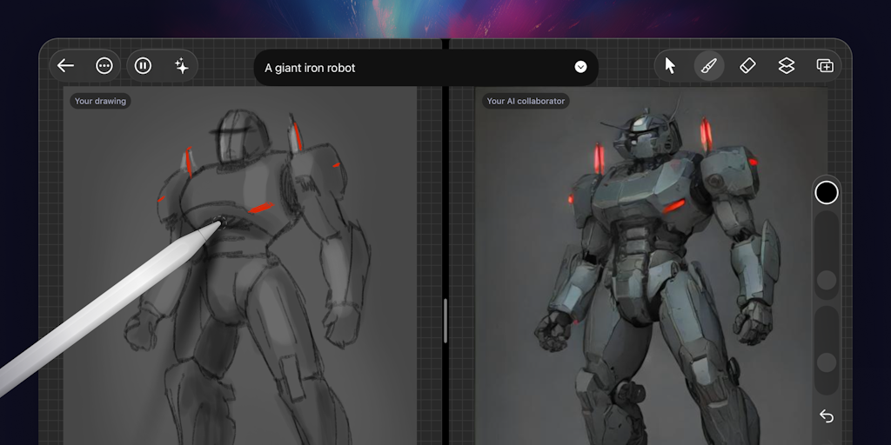Open the more options ellipsis menu

point(104,66)
